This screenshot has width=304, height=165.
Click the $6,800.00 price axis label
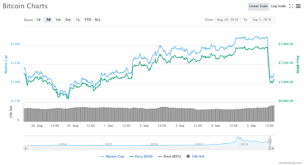click(x=285, y=101)
